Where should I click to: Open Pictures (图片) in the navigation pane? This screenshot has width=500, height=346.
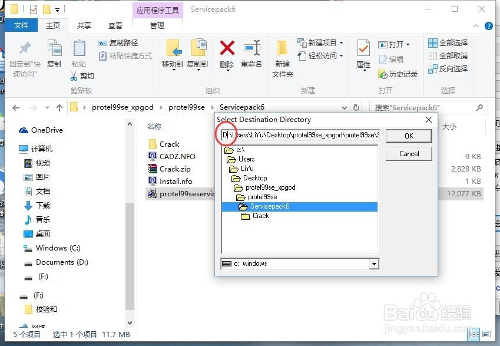pyautogui.click(x=37, y=177)
